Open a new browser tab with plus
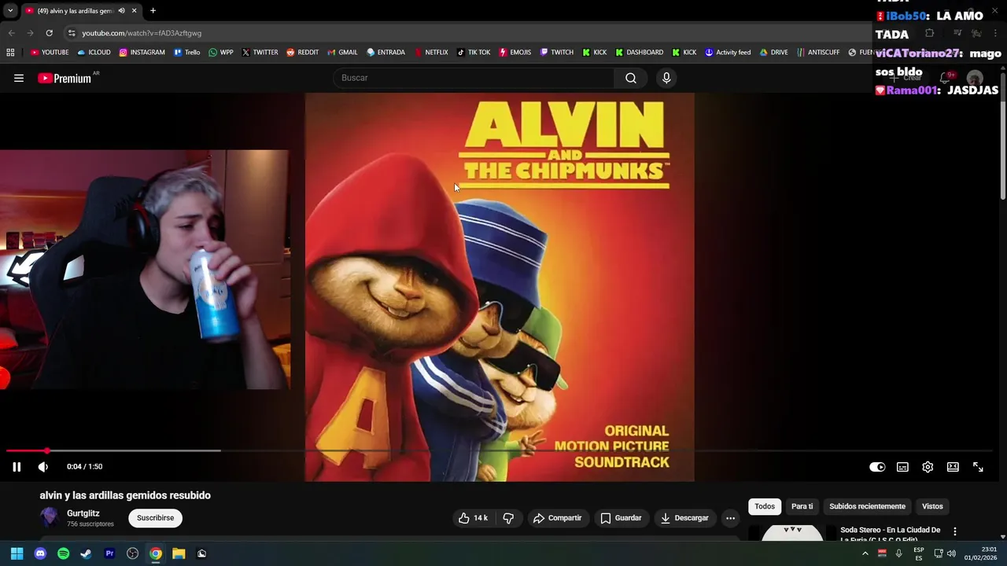 (x=153, y=10)
